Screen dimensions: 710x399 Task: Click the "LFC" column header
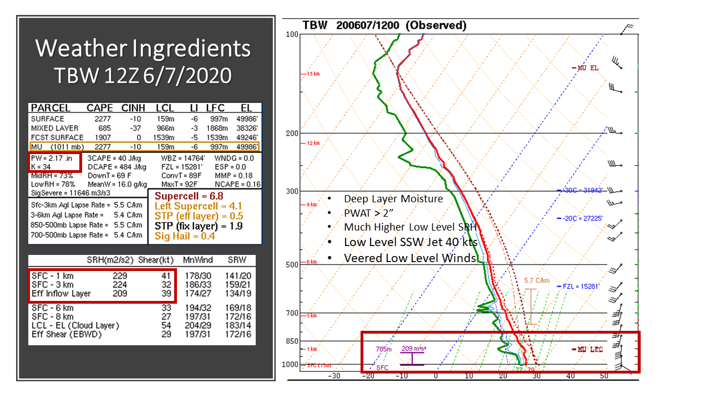click(214, 108)
